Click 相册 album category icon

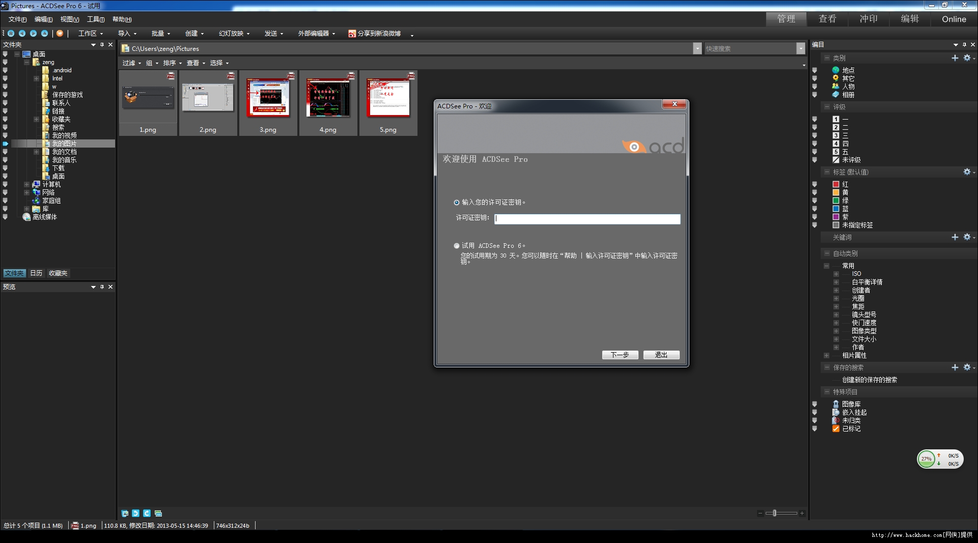click(x=835, y=95)
